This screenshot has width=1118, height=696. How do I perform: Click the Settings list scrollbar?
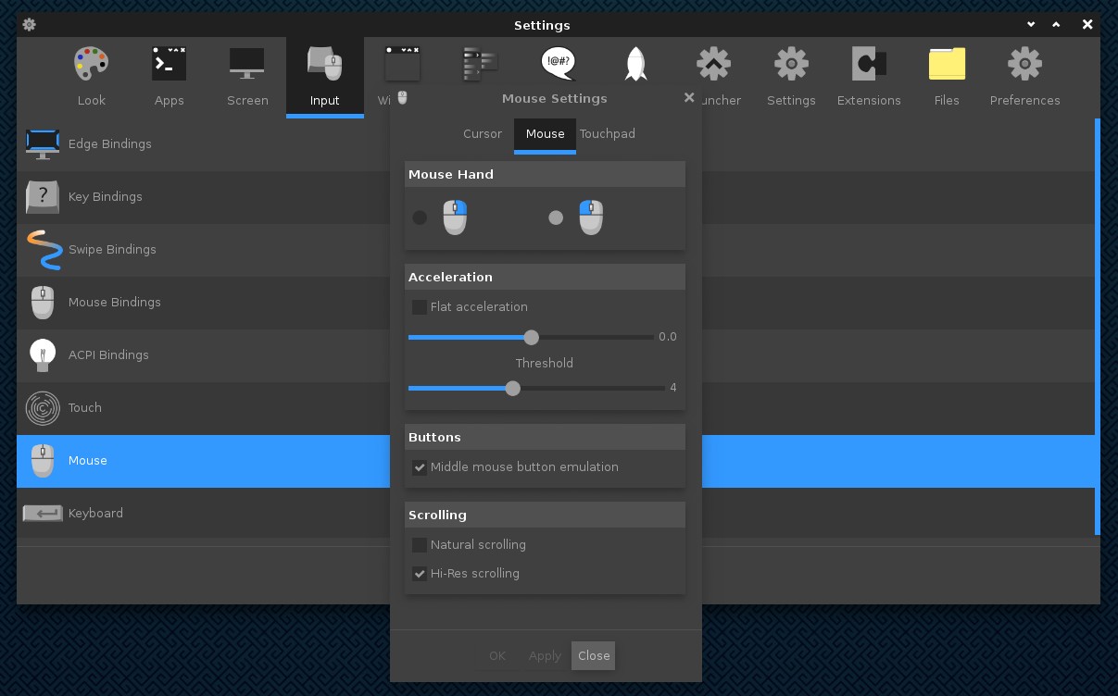[x=1098, y=327]
